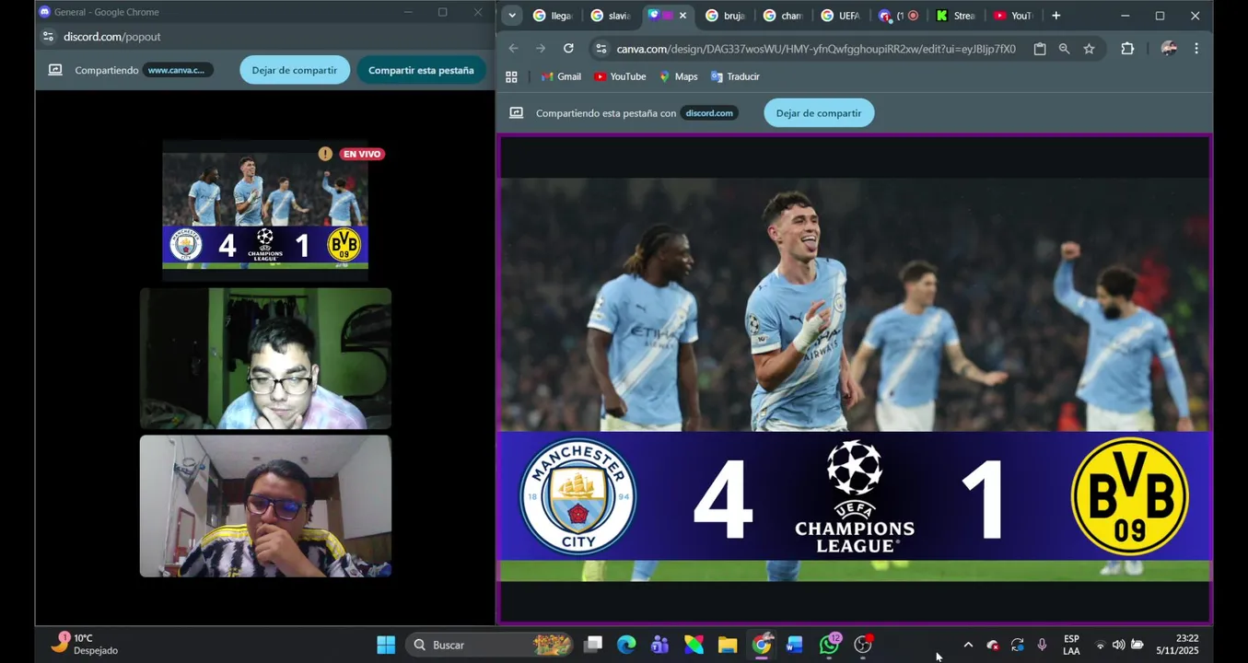Click 'Dejar de compartir' in Discord popout
This screenshot has width=1248, height=663.
(295, 70)
